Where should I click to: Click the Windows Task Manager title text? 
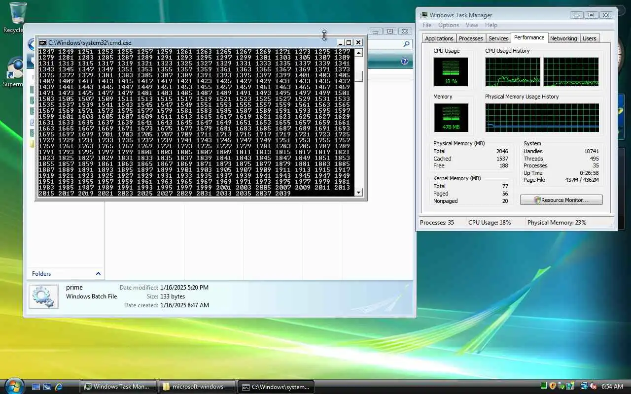(461, 15)
